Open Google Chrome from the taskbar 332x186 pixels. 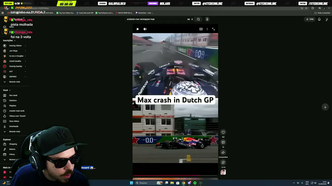(183, 183)
